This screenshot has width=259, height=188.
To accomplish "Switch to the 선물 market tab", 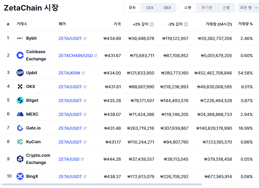I will click(226, 8).
